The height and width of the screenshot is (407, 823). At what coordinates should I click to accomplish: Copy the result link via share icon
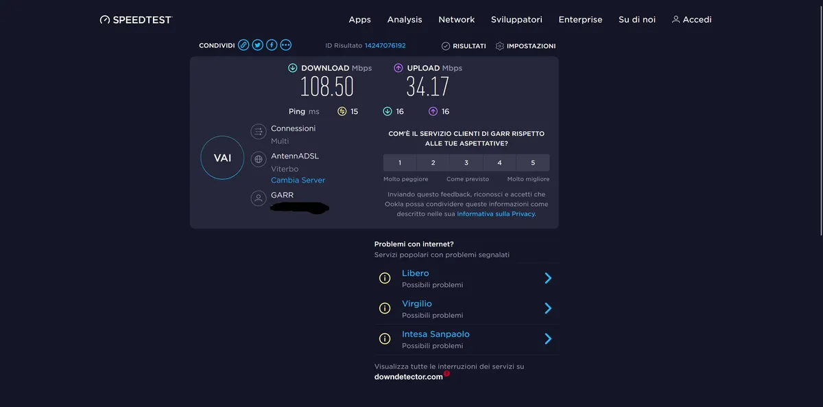point(243,45)
